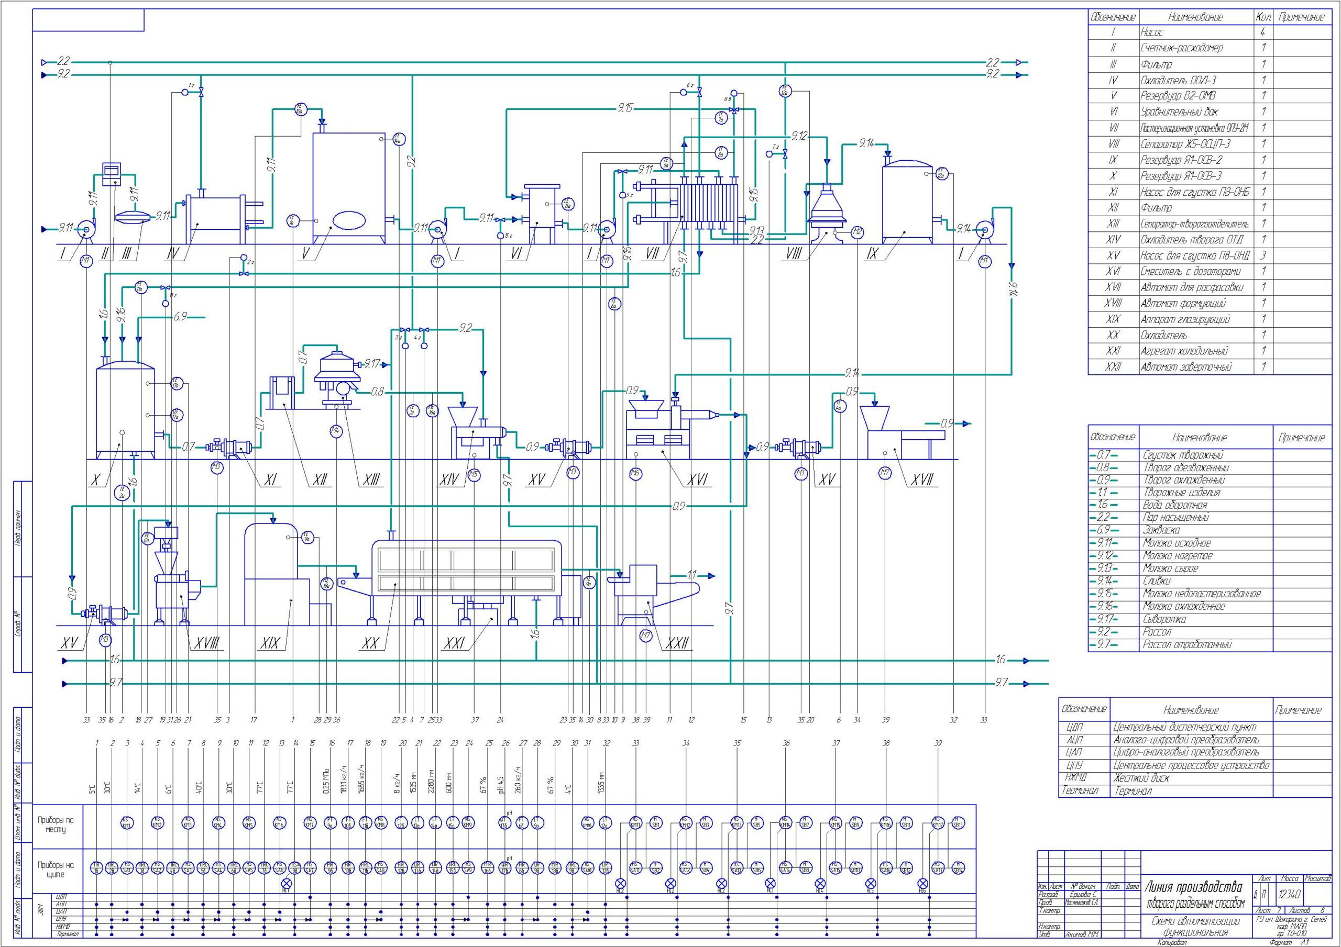This screenshot has height=947, width=1341.
Task: Select the motor circle M4 under separator XIII
Action: tap(336, 431)
